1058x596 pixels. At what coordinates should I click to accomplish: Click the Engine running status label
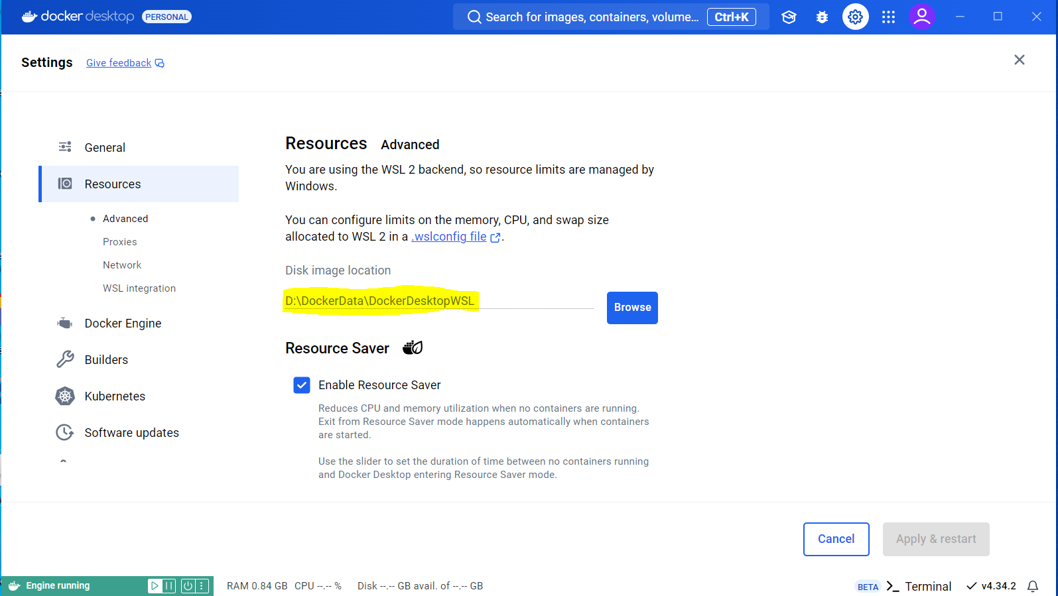(x=58, y=585)
